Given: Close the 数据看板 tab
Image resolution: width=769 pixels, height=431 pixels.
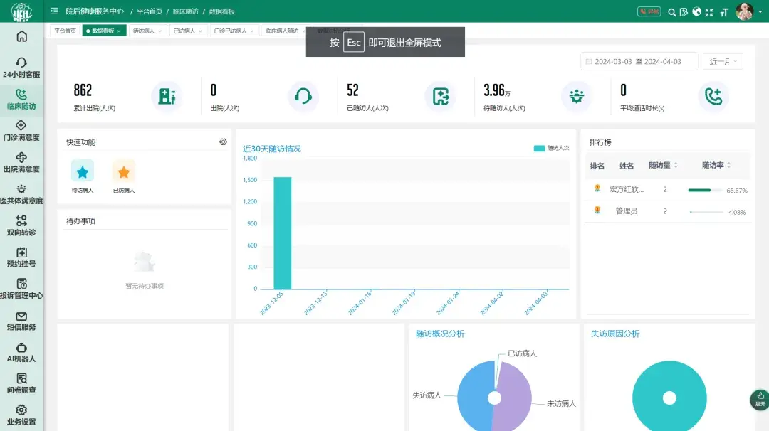Looking at the screenshot, I should click(119, 31).
